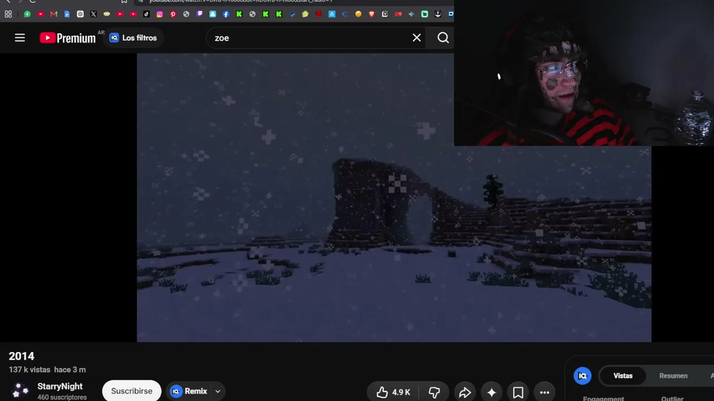This screenshot has height=401, width=714.
Task: Open the YouTube guide hamburger menu
Action: tap(20, 38)
